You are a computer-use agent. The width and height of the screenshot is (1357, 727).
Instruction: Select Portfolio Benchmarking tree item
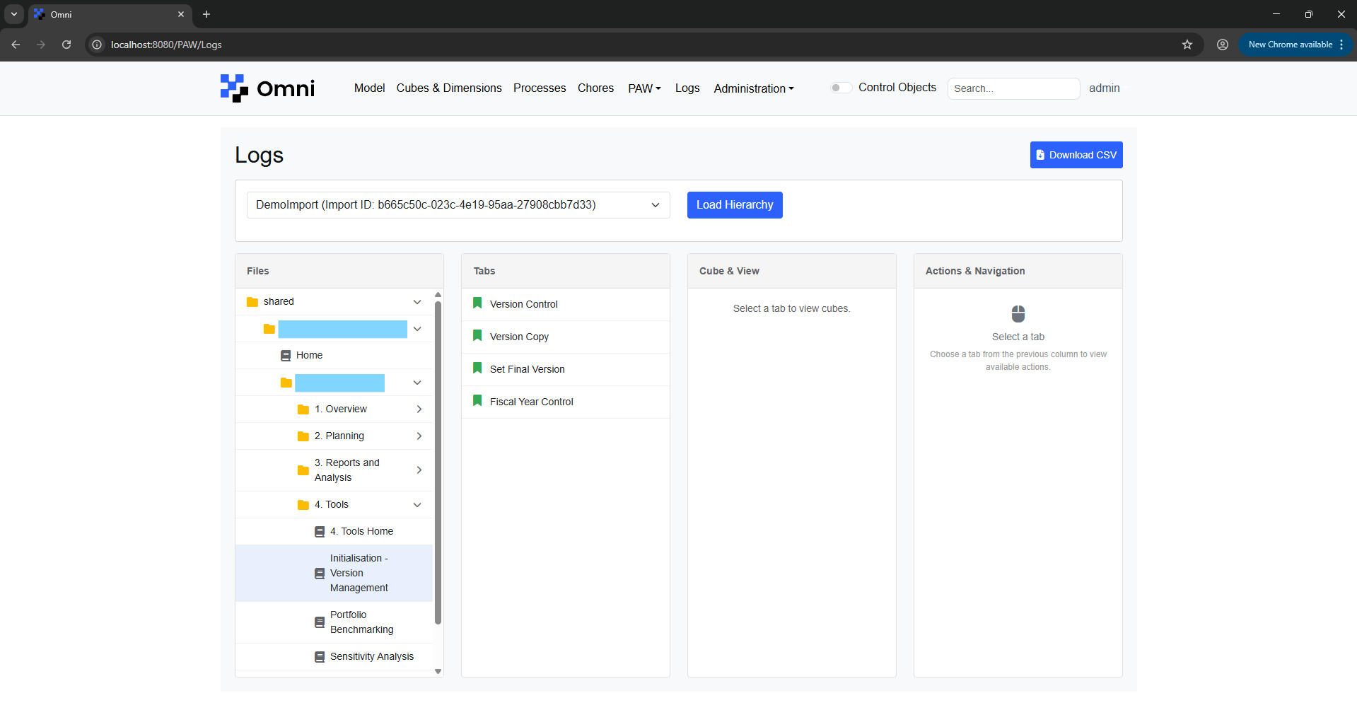click(x=334, y=622)
